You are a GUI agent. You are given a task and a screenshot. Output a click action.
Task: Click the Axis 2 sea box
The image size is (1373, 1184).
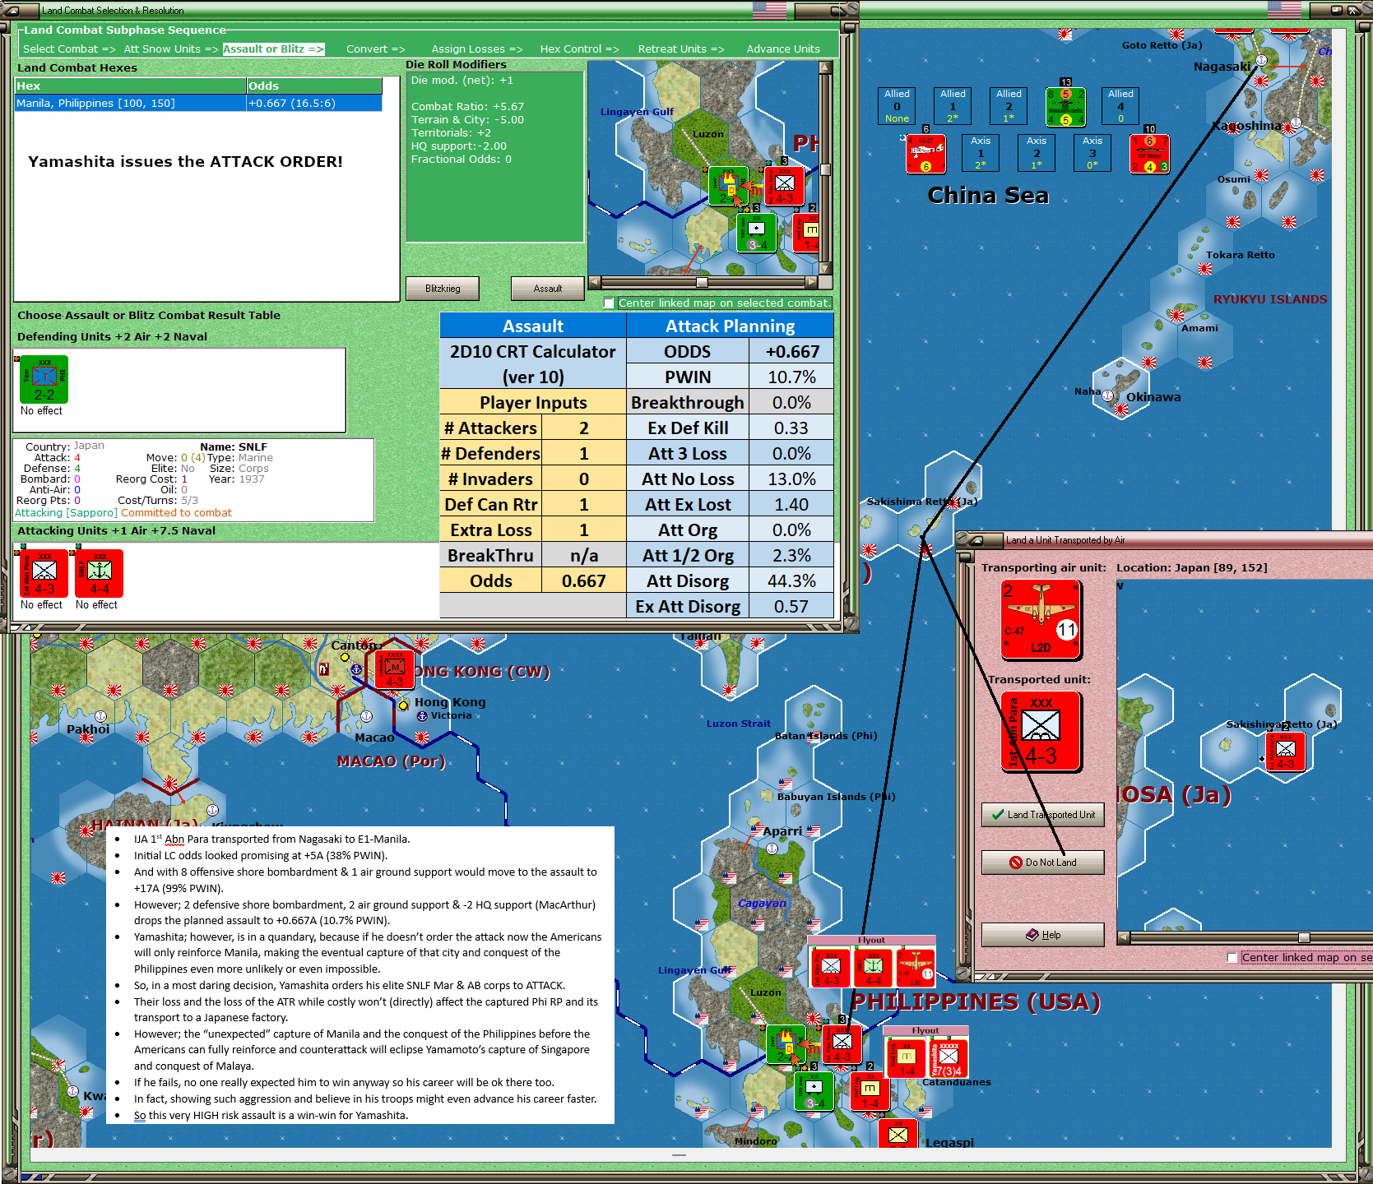click(1037, 153)
